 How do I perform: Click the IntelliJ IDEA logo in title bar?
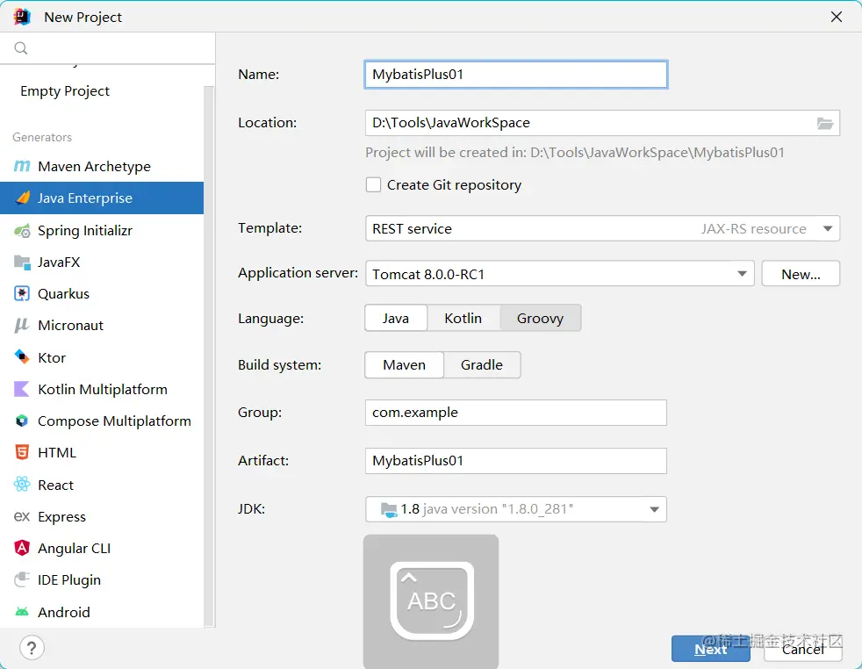coord(22,17)
